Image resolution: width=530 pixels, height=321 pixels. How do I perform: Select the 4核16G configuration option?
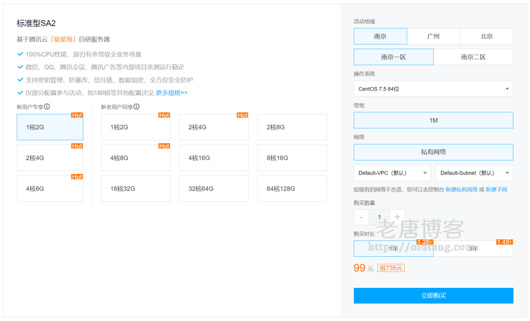(x=213, y=158)
